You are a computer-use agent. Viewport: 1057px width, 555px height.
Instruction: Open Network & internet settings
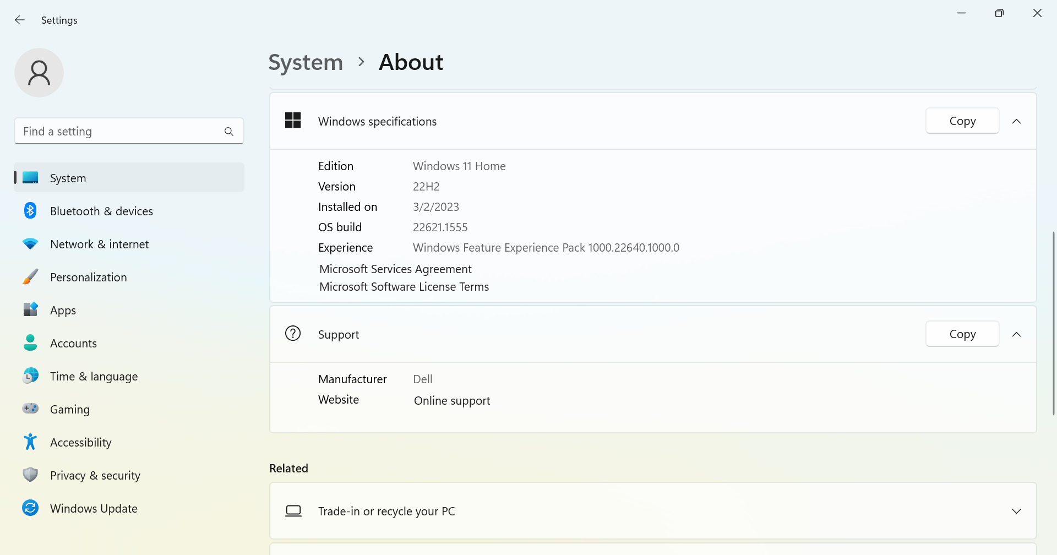[129, 244]
